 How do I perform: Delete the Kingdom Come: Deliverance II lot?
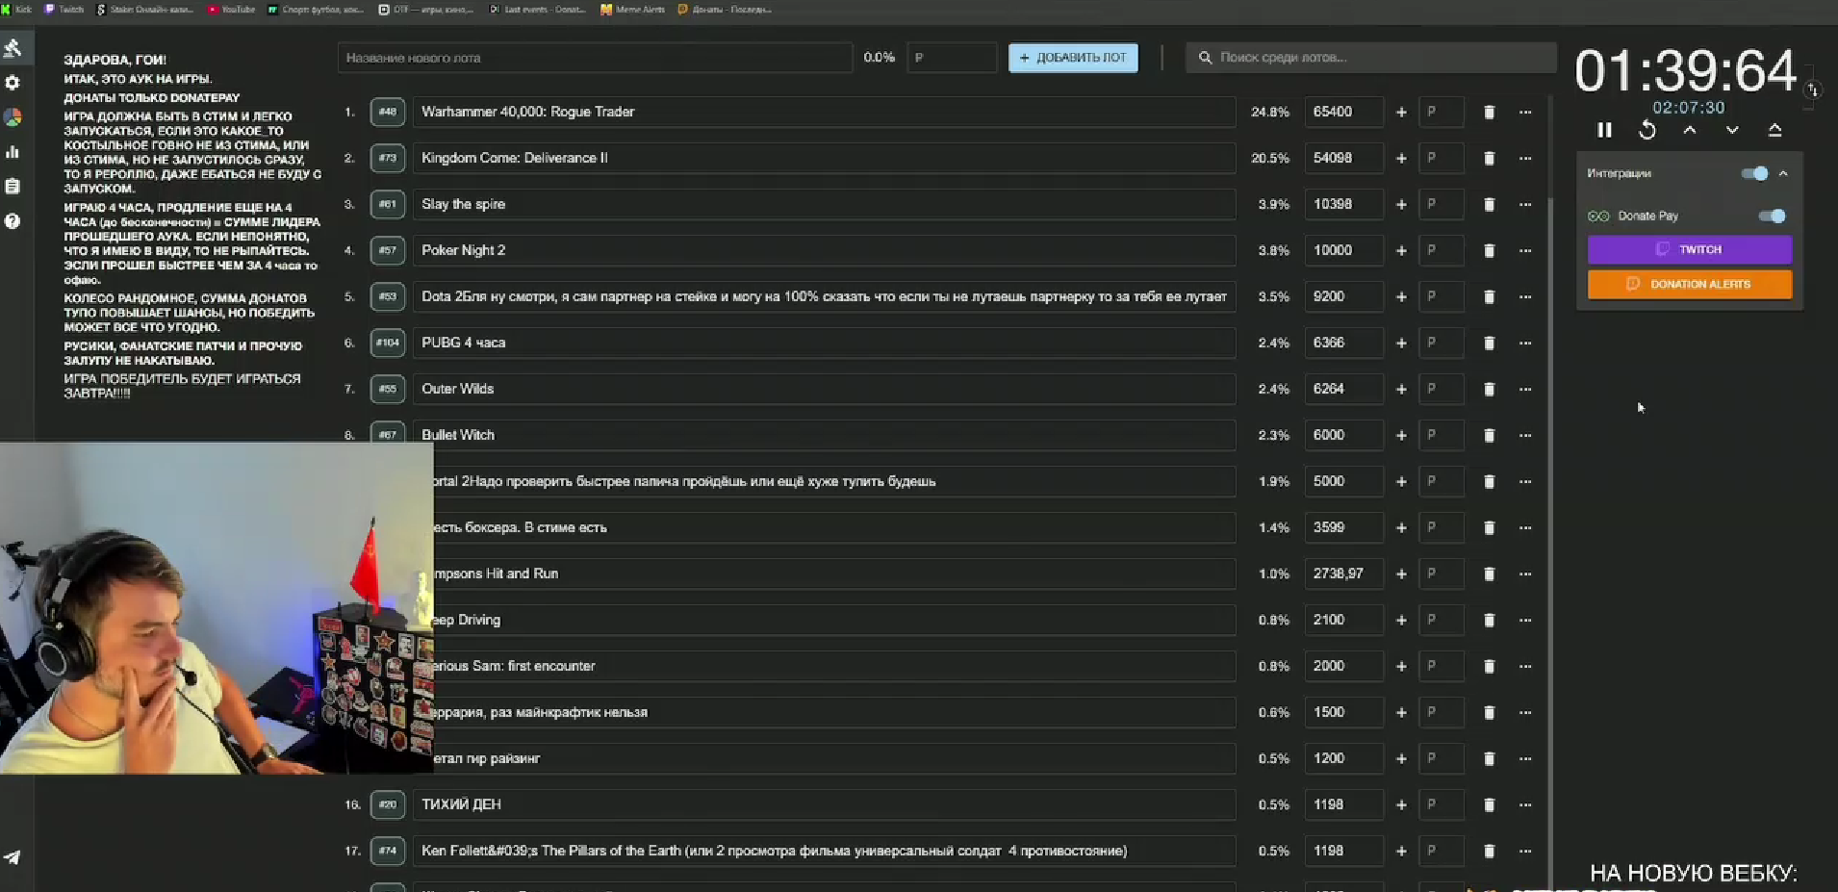click(1489, 158)
